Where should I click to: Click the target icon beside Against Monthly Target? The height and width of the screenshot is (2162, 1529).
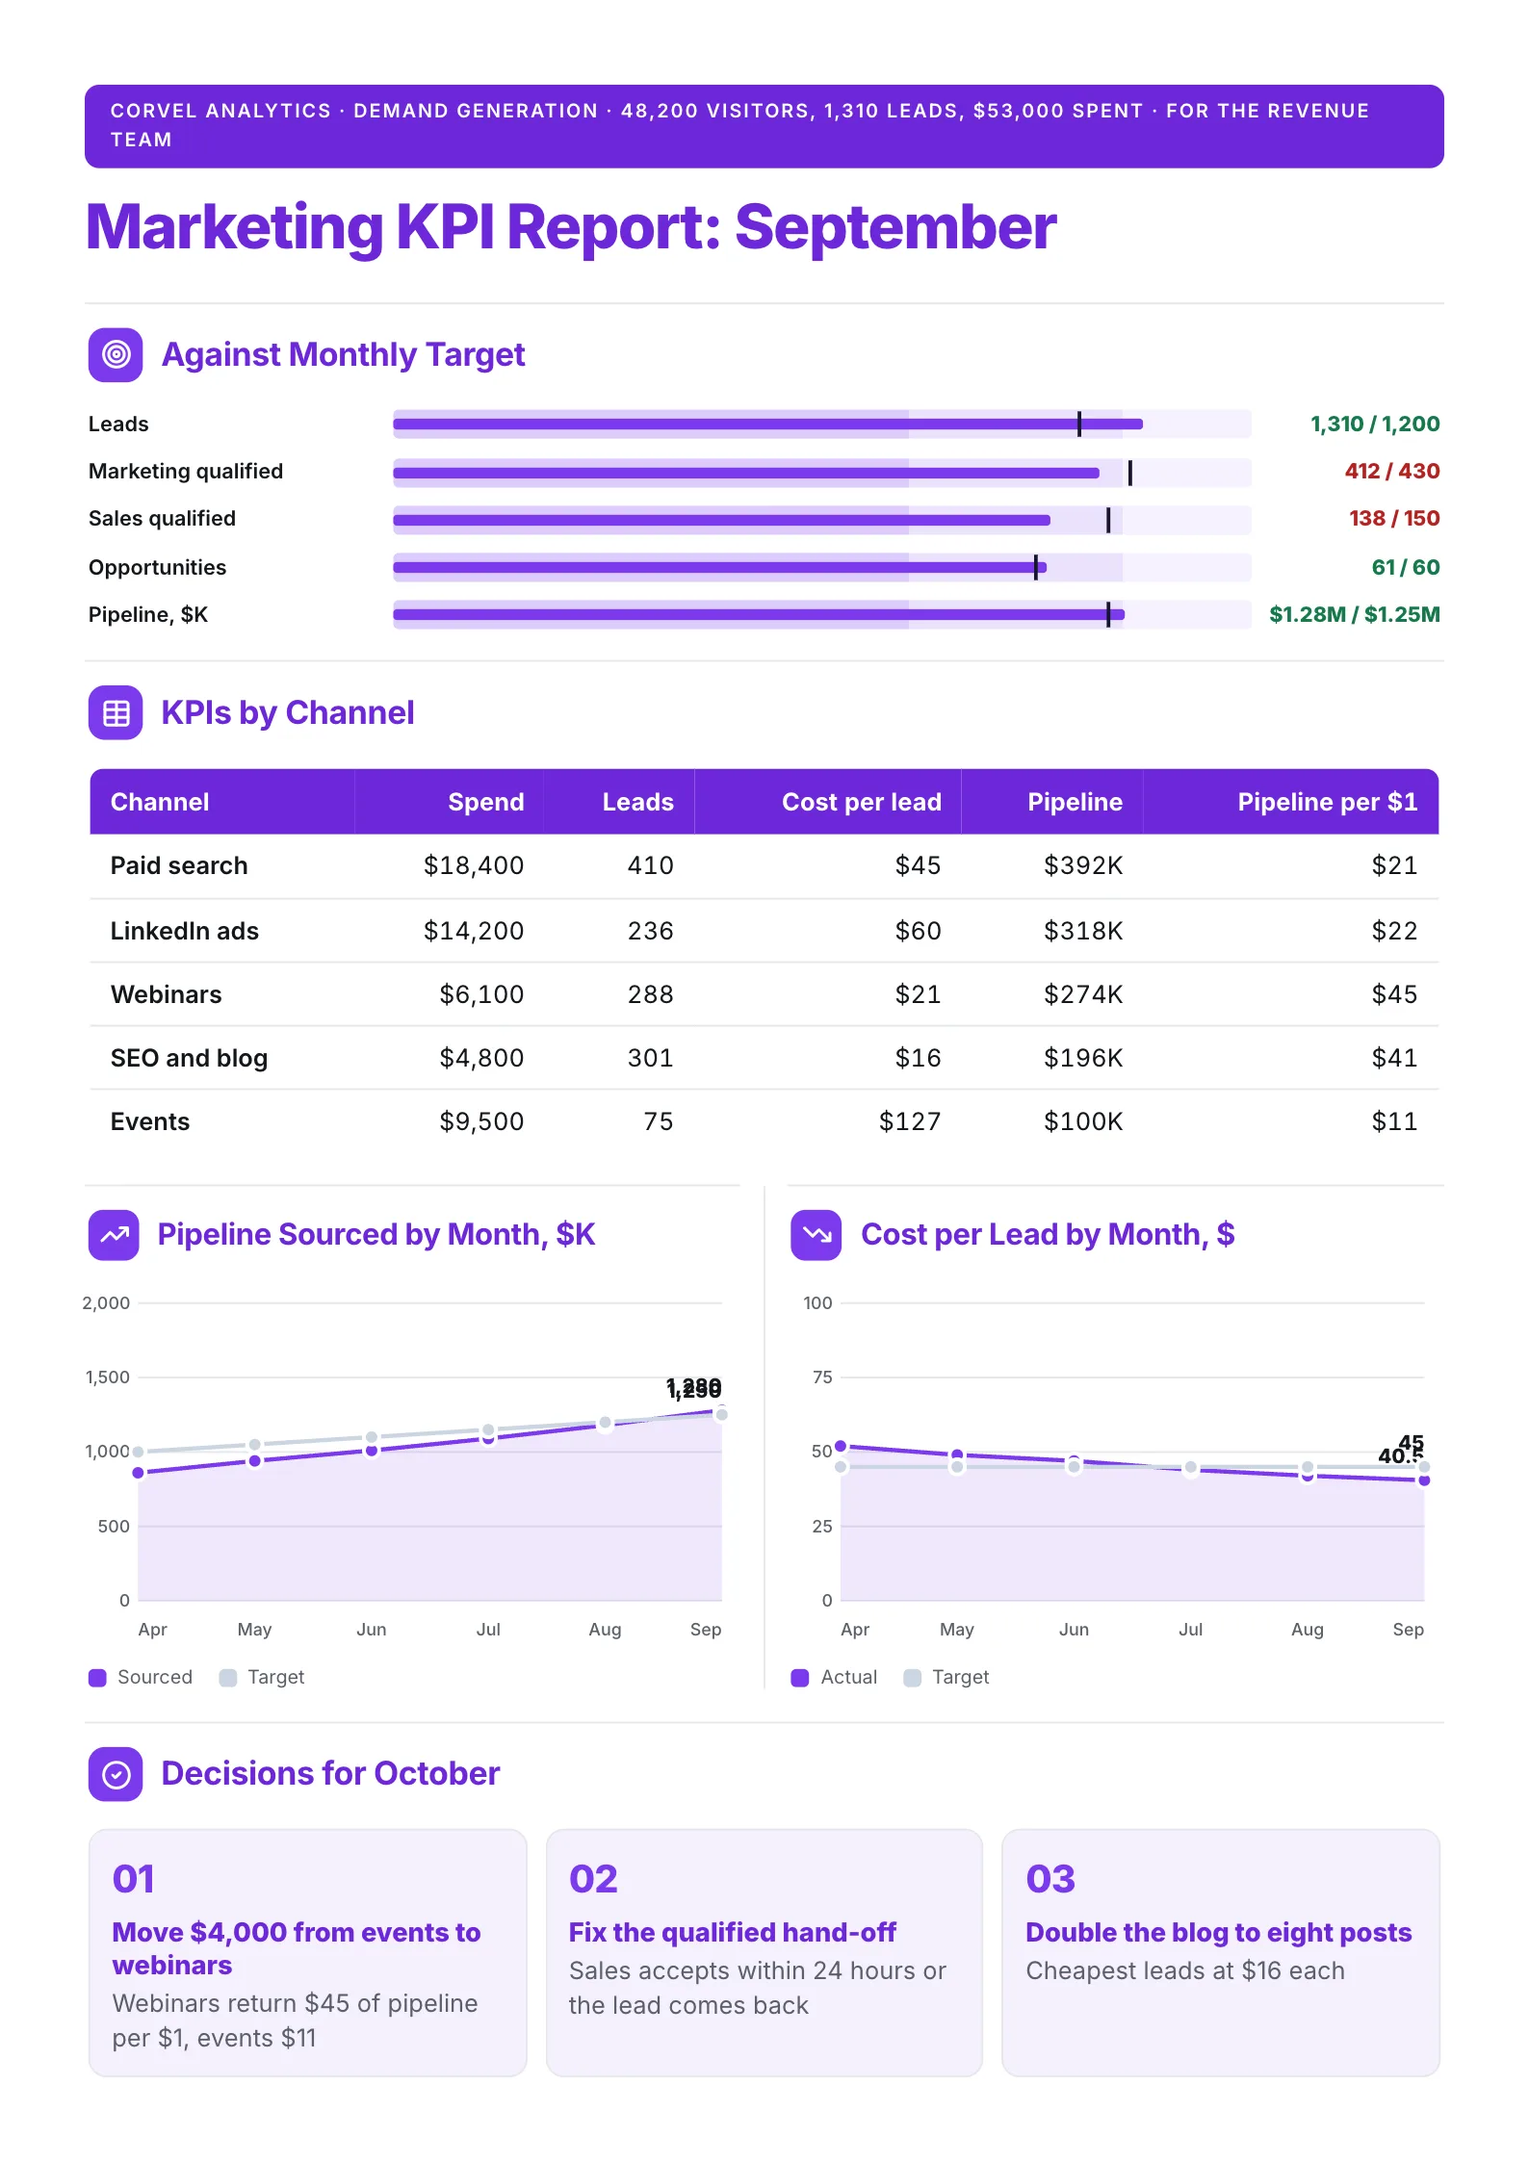click(116, 355)
